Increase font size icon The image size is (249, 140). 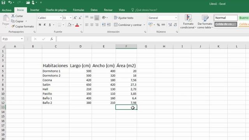click(75, 18)
